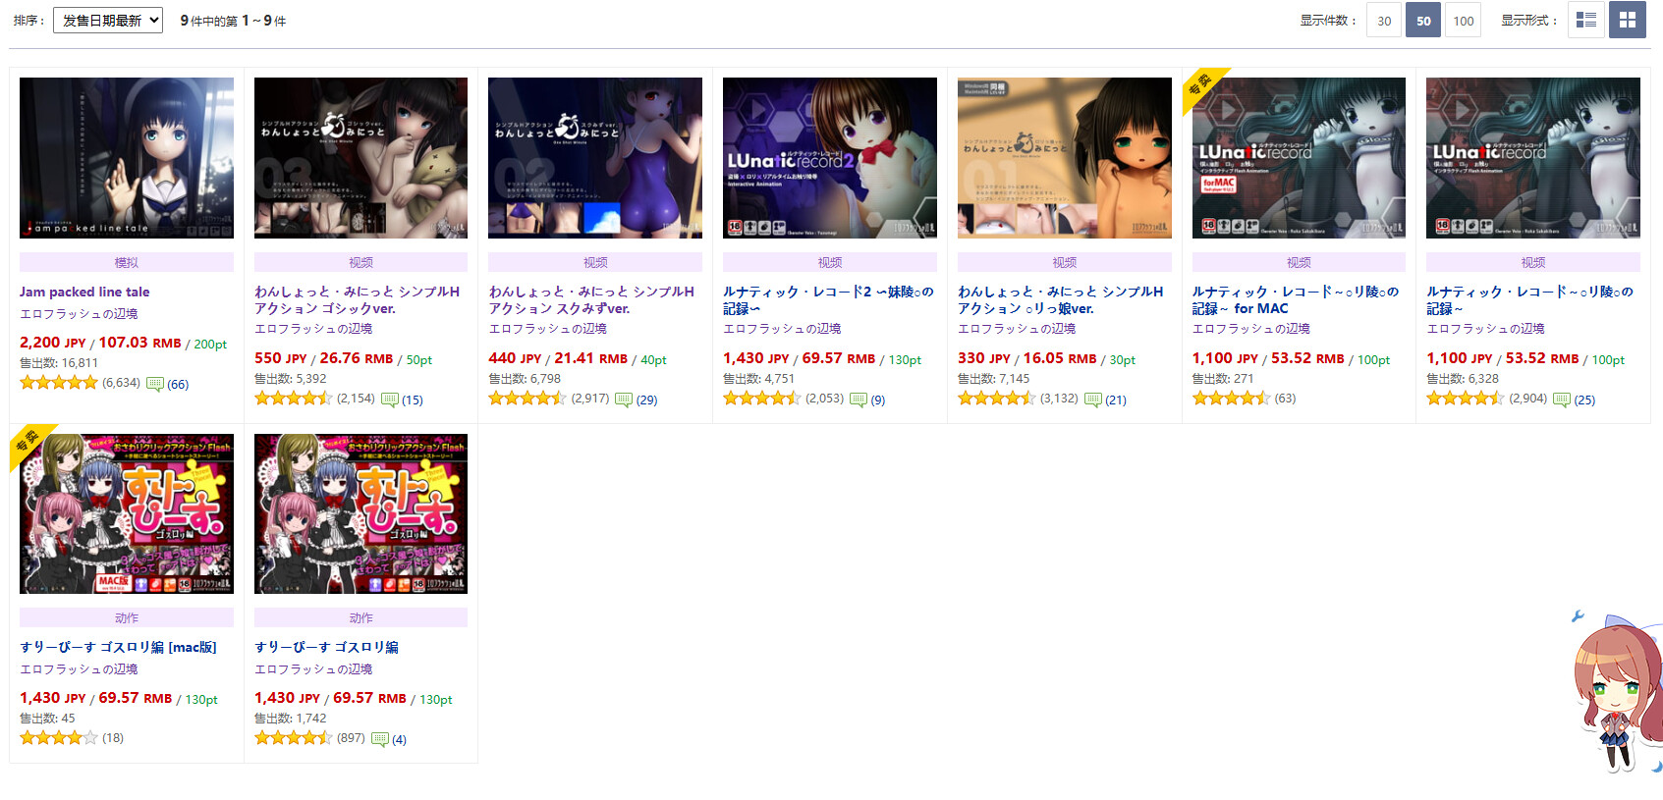Click the 模拟 category tag
This screenshot has height=800, width=1663.
coord(127,262)
